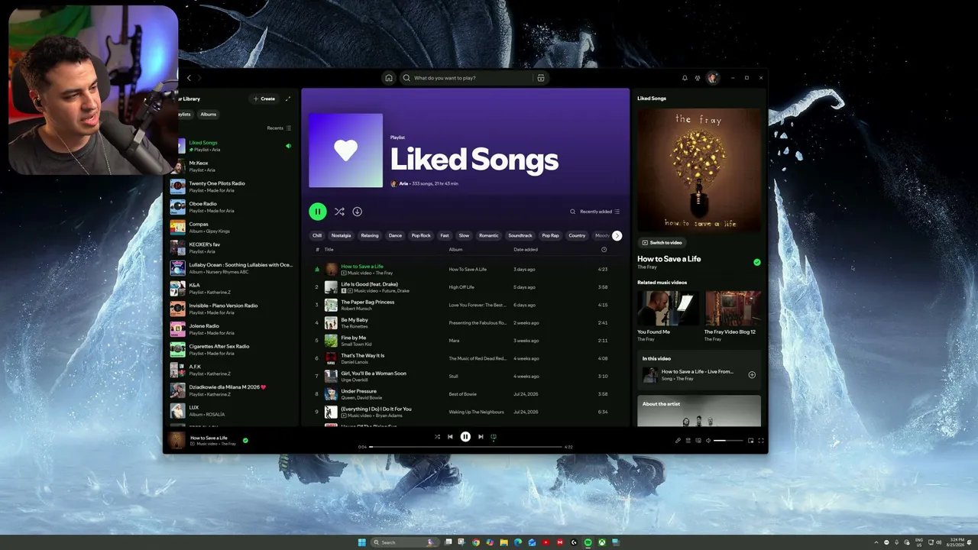Show more genre chips with right arrow

617,235
